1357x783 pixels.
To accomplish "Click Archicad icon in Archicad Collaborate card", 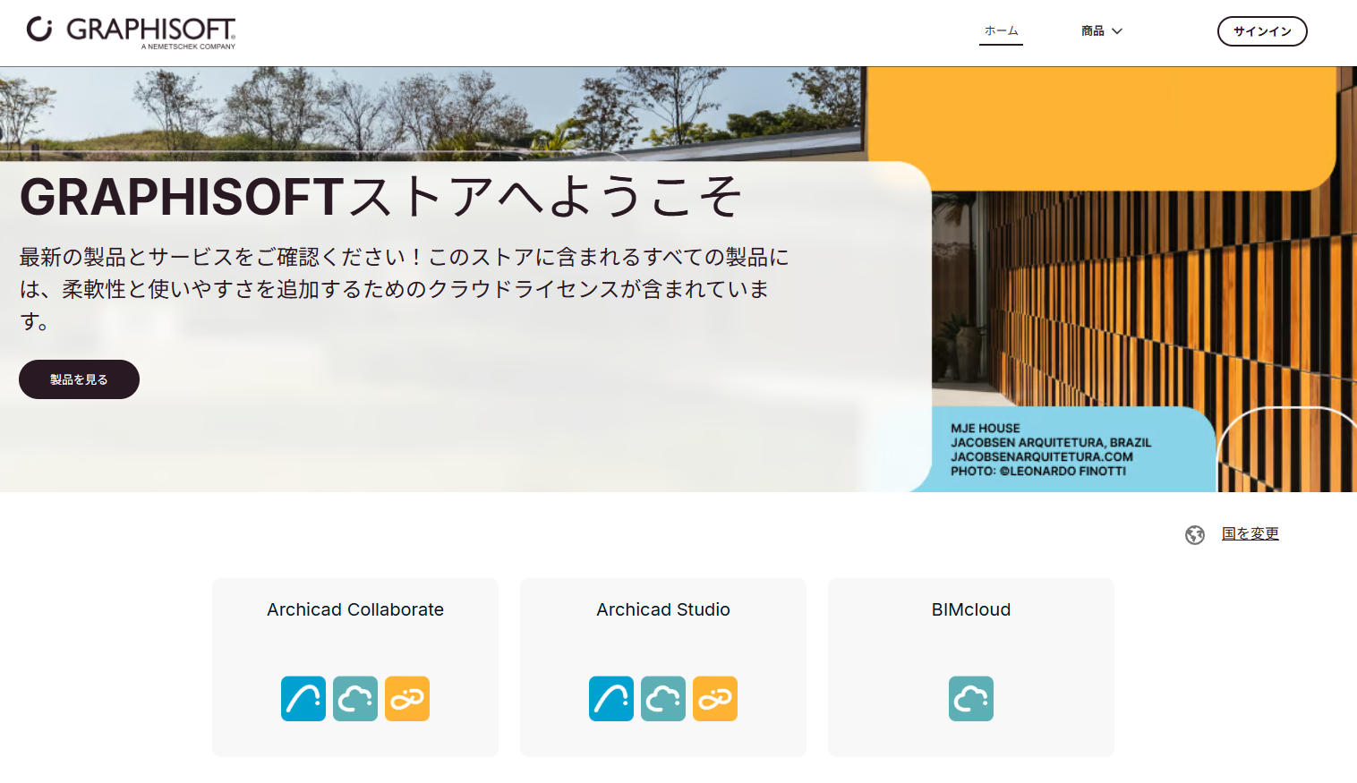I will (303, 699).
